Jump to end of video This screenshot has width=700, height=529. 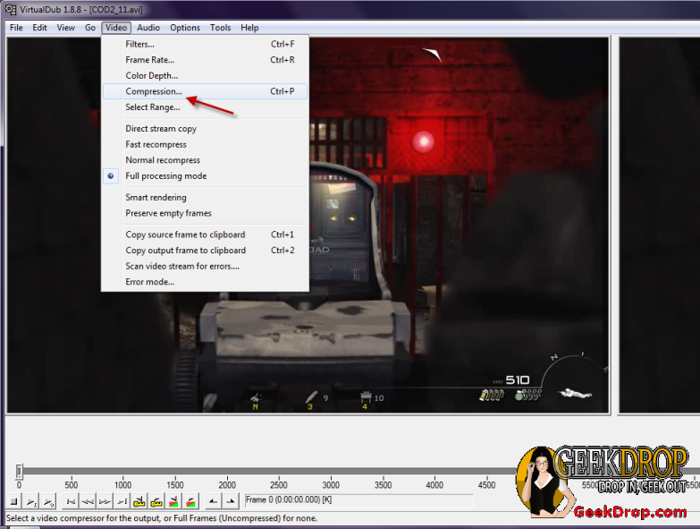pyautogui.click(x=122, y=501)
